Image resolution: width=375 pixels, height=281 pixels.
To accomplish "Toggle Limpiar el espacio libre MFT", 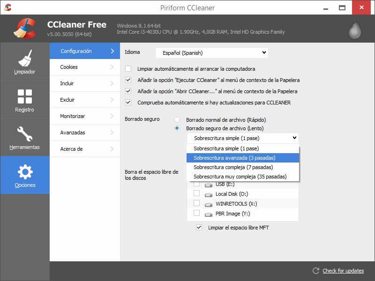I will (x=199, y=228).
